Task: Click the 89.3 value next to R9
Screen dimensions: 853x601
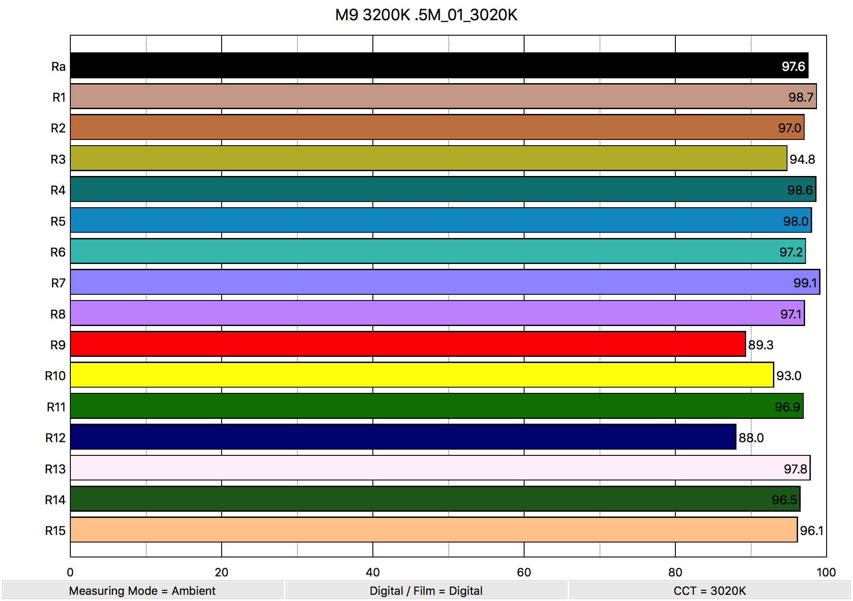Action: 761,345
